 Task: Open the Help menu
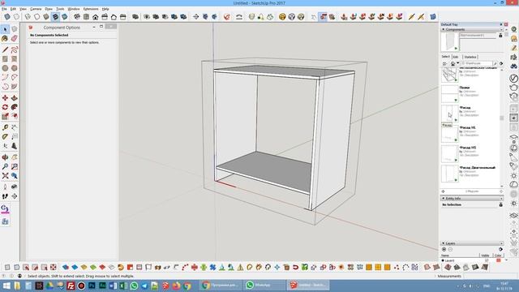[x=105, y=9]
